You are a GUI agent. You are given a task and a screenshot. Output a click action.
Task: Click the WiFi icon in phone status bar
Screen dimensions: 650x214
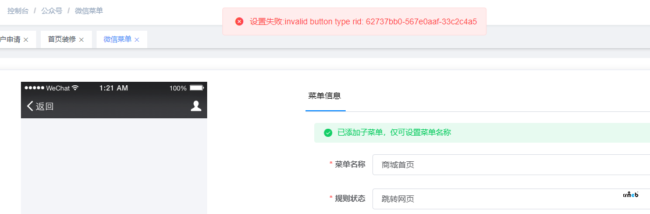pos(75,88)
